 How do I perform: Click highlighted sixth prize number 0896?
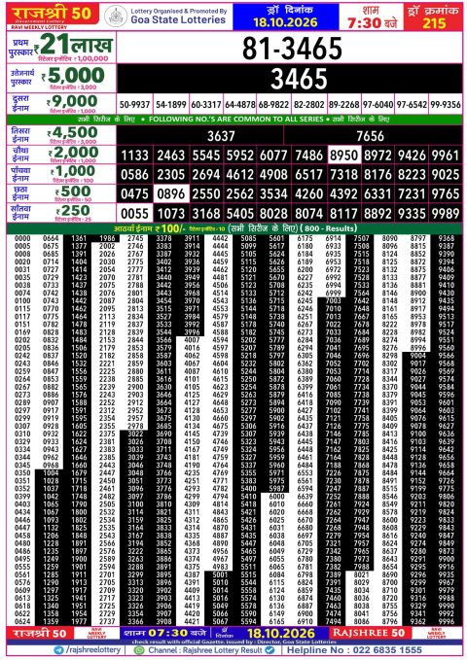[x=170, y=194]
